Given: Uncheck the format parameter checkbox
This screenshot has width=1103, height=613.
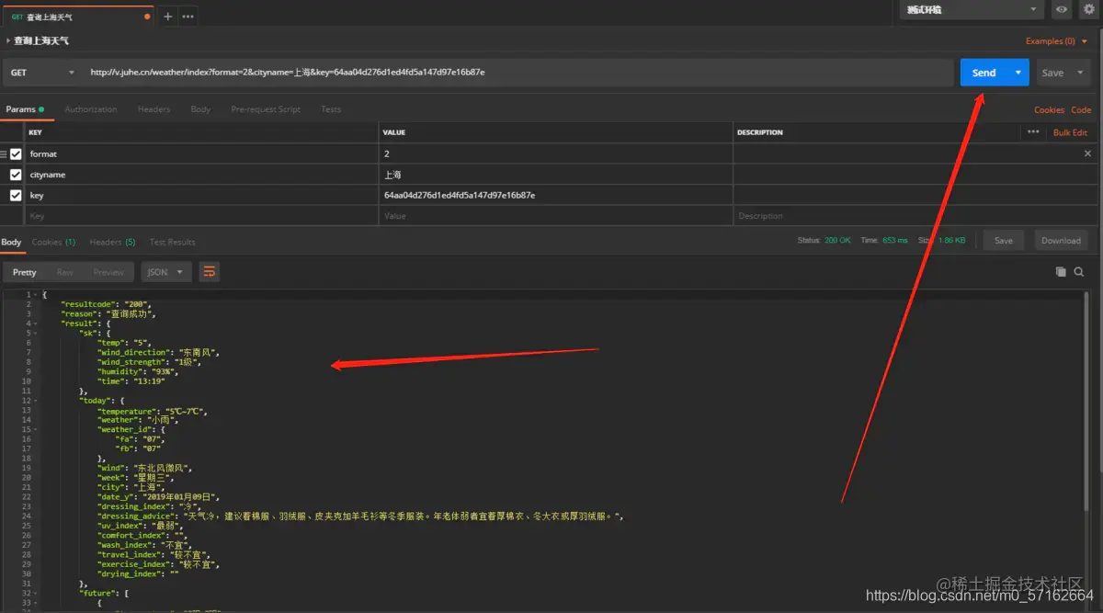Looking at the screenshot, I should [16, 154].
